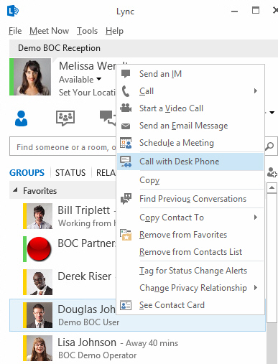Collapse the Favorites group
Screen dimensions: 278x364
[x=15, y=190]
